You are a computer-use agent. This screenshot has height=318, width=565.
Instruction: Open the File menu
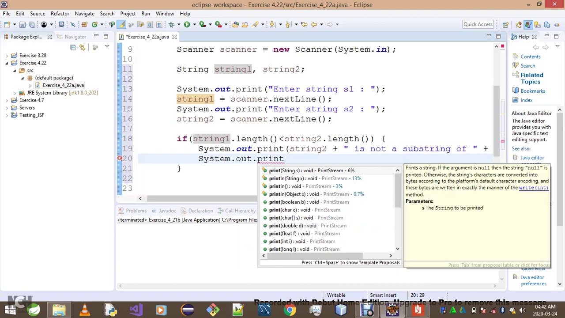coord(7,14)
